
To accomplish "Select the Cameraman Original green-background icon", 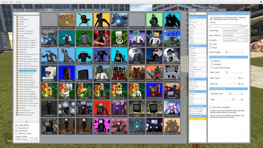I will [154, 21].
